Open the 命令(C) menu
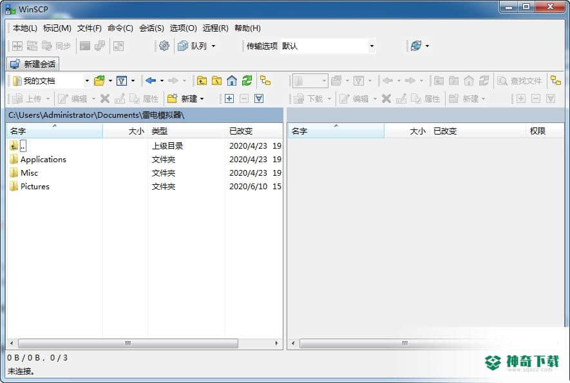The height and width of the screenshot is (383, 570). [120, 28]
